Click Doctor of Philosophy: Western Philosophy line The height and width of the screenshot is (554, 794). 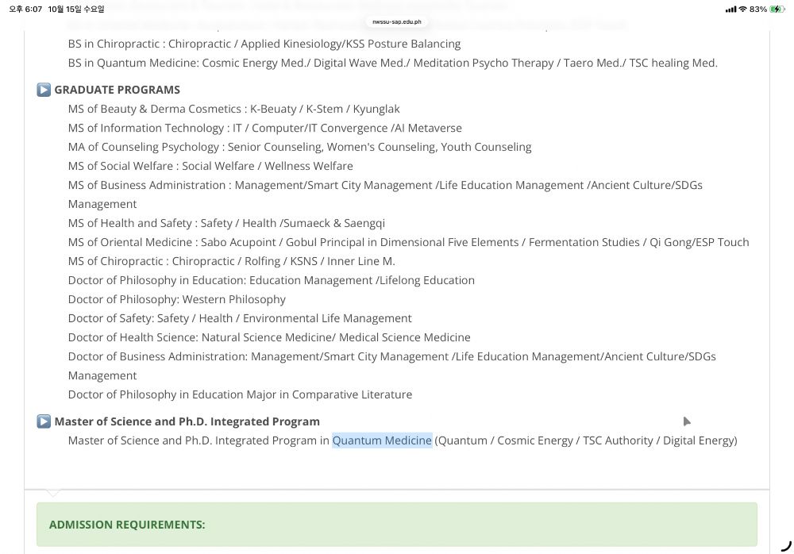click(177, 299)
